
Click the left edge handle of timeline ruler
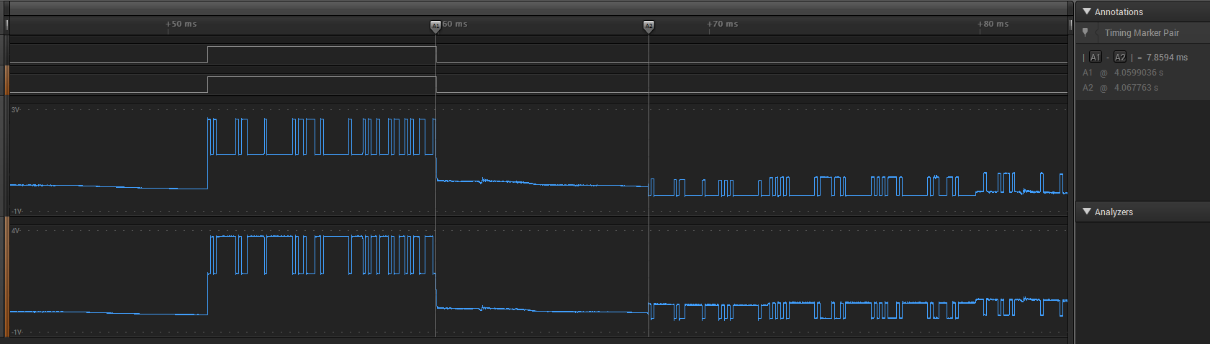pyautogui.click(x=7, y=25)
